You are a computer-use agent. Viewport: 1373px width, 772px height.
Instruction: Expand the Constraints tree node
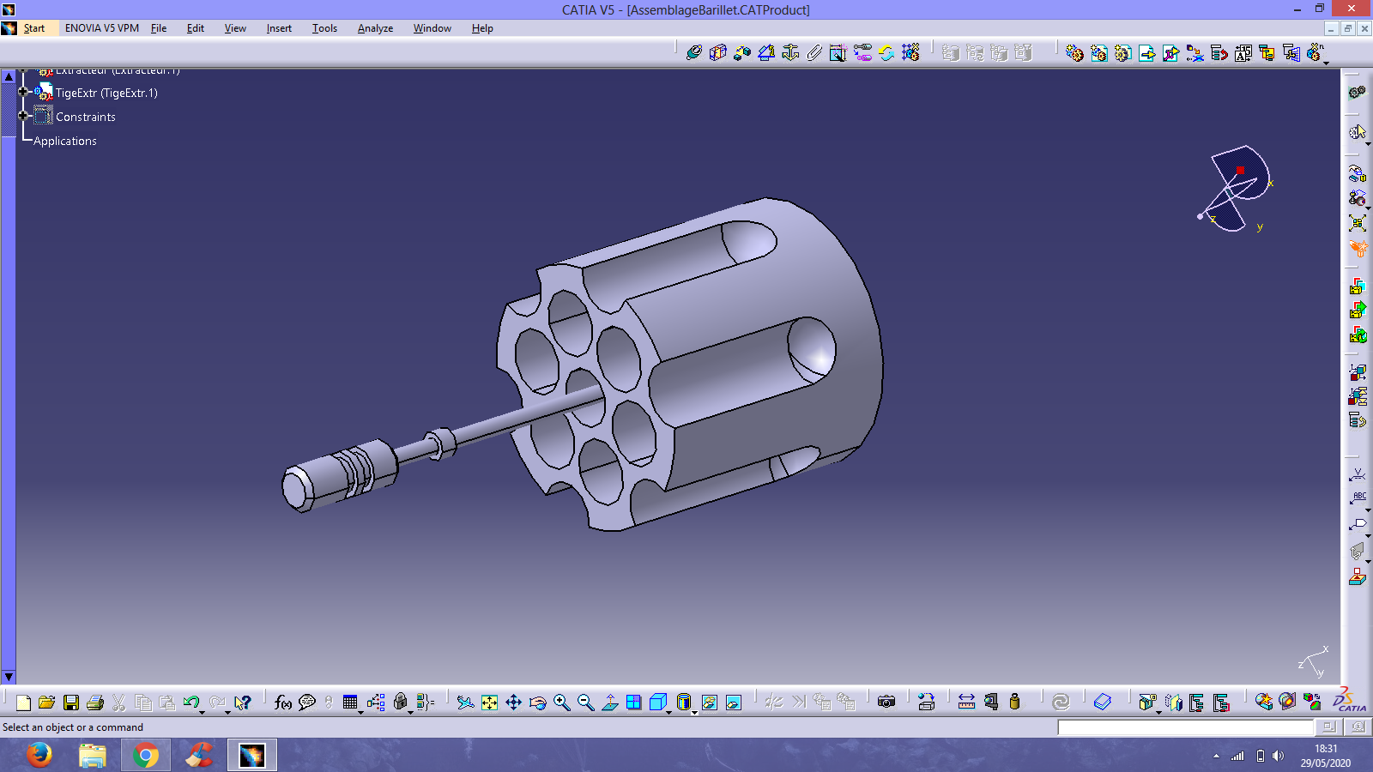[24, 115]
